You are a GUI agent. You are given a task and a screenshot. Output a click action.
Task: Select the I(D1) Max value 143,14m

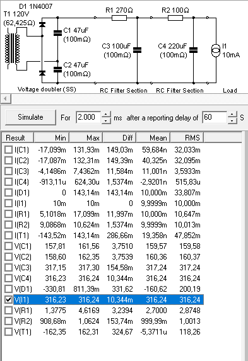(86, 193)
